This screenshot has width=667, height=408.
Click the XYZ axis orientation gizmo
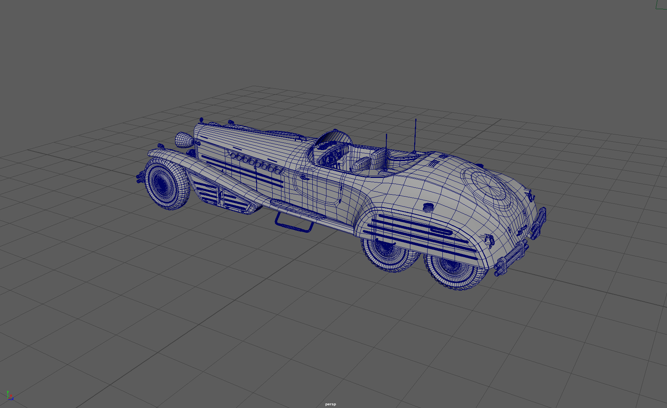tap(10, 396)
